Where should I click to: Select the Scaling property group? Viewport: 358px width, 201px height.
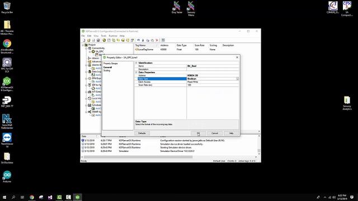click(107, 71)
